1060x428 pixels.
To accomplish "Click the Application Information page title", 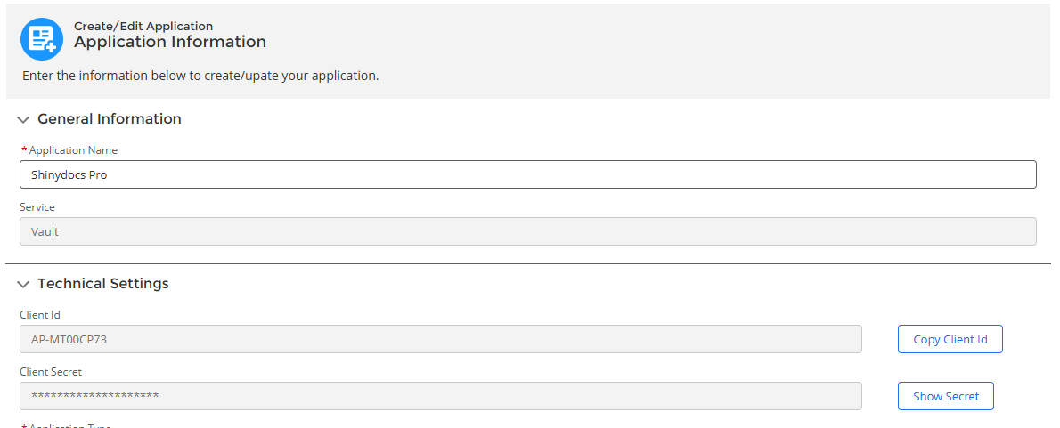I will coord(169,42).
